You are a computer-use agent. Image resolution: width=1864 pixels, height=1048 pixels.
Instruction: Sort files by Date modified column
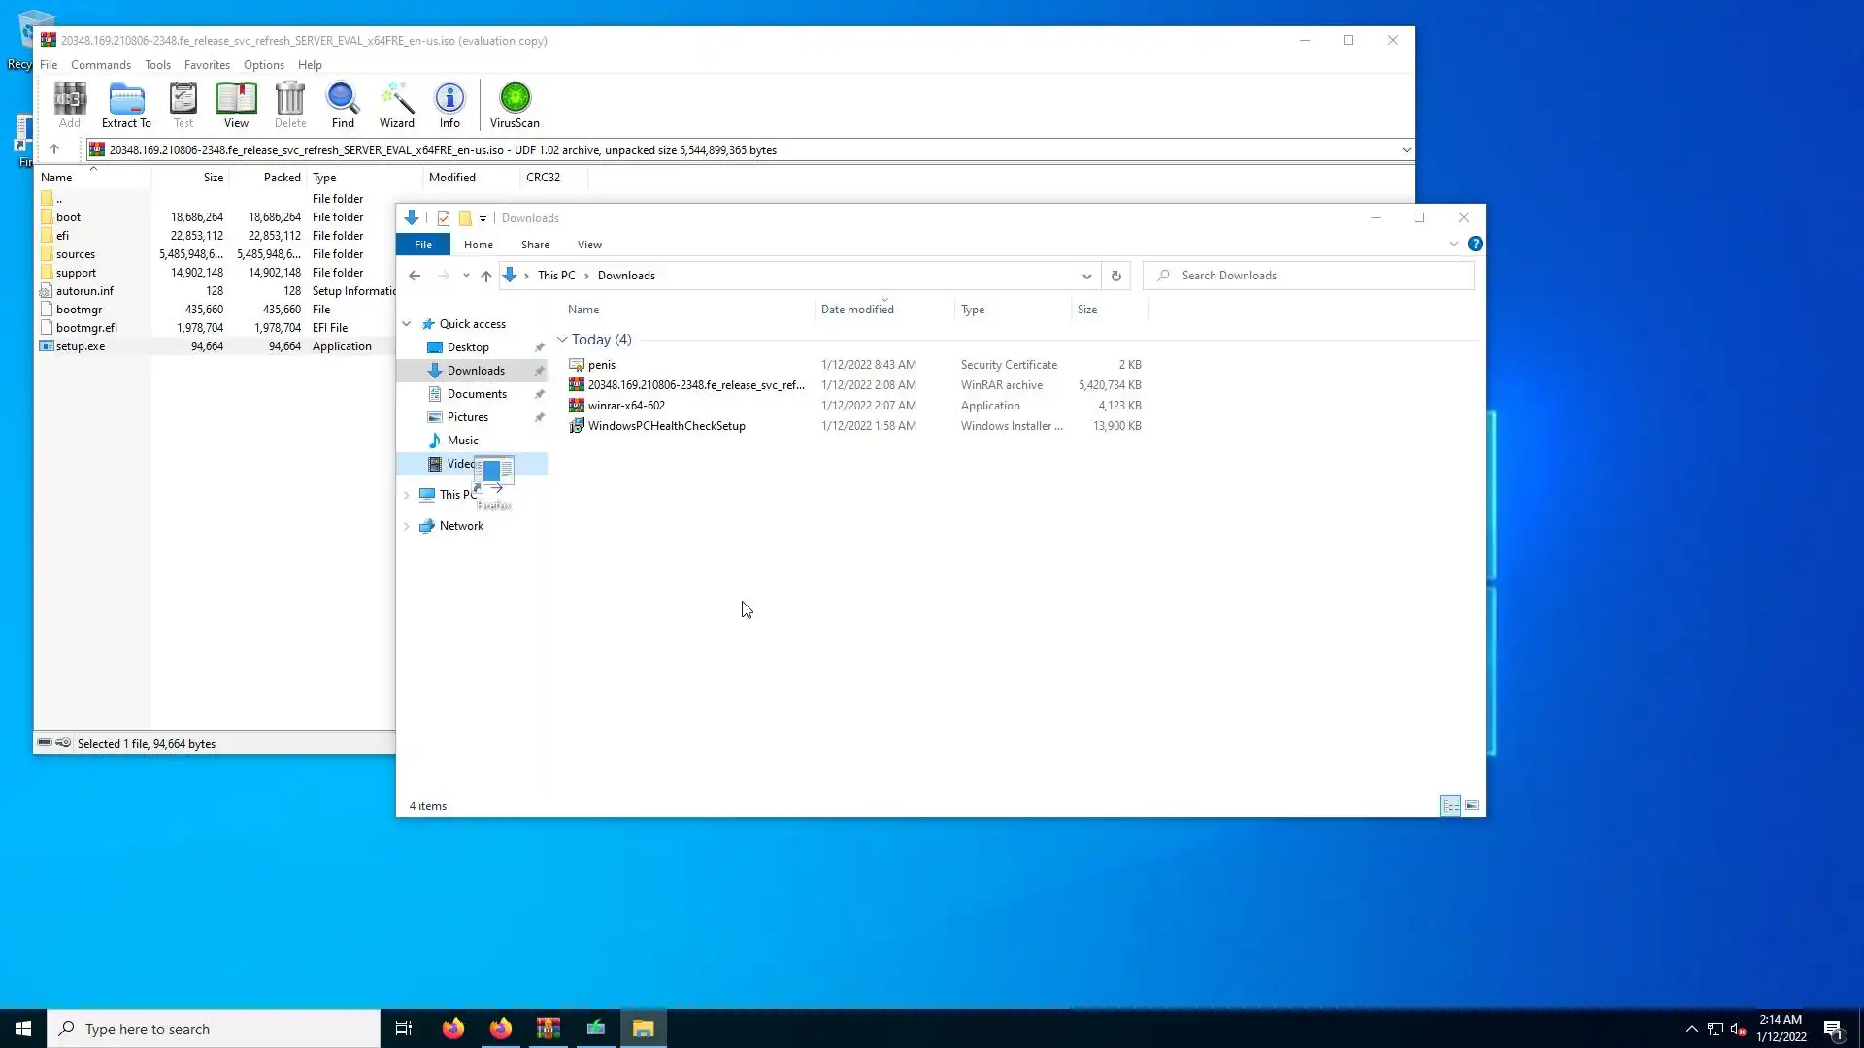pyautogui.click(x=857, y=310)
